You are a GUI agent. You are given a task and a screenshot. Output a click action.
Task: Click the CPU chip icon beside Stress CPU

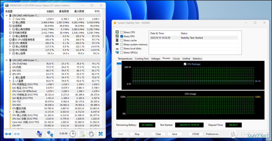pos(117,32)
